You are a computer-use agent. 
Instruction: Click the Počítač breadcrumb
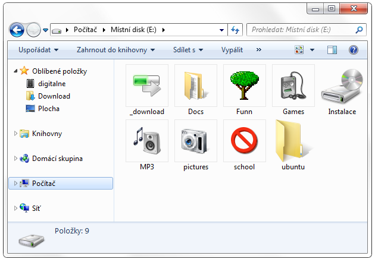point(85,30)
